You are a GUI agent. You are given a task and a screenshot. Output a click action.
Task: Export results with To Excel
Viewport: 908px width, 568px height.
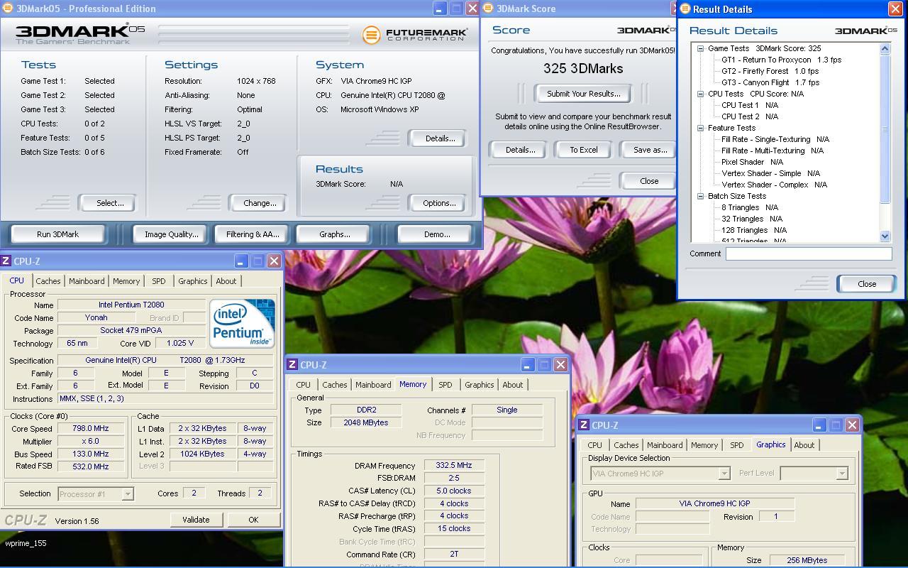[x=584, y=150]
